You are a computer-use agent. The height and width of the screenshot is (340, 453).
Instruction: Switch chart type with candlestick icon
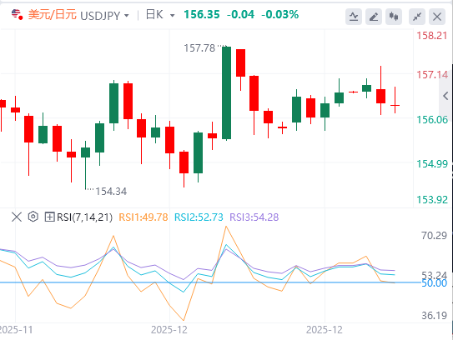point(394,17)
